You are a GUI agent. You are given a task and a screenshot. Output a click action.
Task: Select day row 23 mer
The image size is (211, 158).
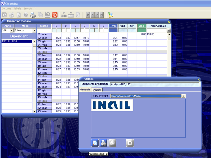(x=44, y=111)
